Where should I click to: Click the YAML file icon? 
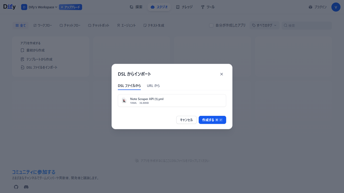(x=124, y=101)
